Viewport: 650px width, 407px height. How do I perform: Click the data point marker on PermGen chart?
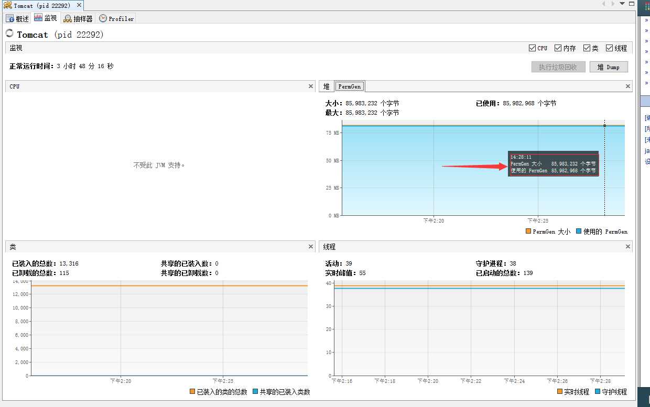604,126
